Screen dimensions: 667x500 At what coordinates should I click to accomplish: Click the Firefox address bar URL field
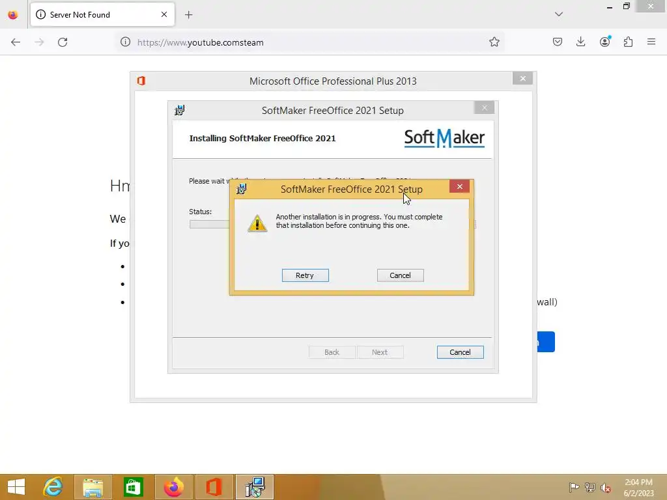point(309,42)
